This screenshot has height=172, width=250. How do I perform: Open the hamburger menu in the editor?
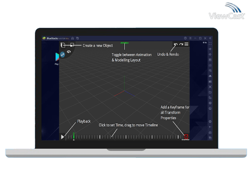coord(186,44)
